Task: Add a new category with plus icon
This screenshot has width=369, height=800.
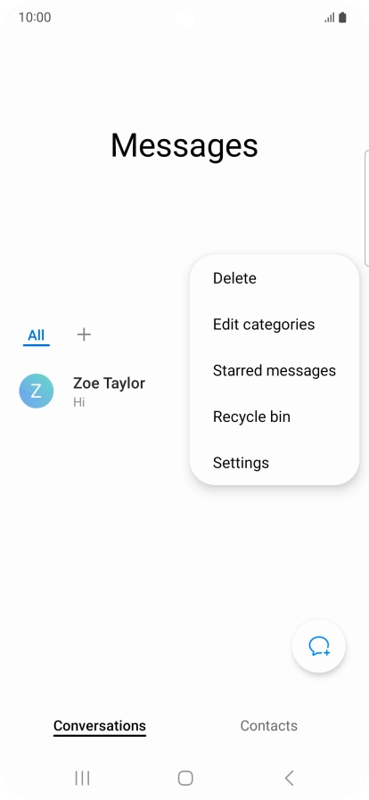Action: [84, 334]
